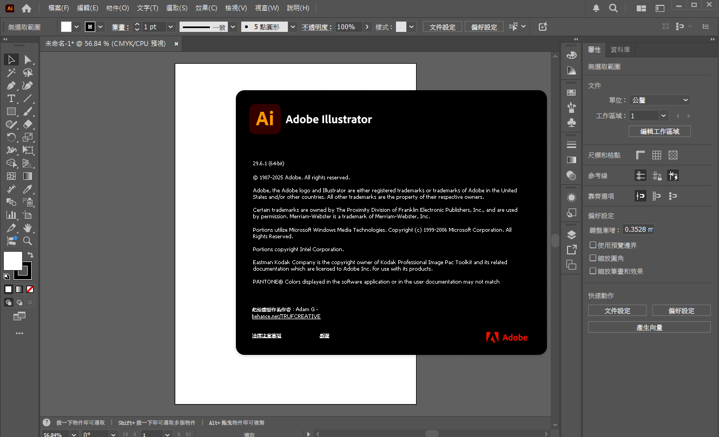Viewport: 719px width, 437px height.
Task: Click the white fill color box
Action: pos(13,261)
